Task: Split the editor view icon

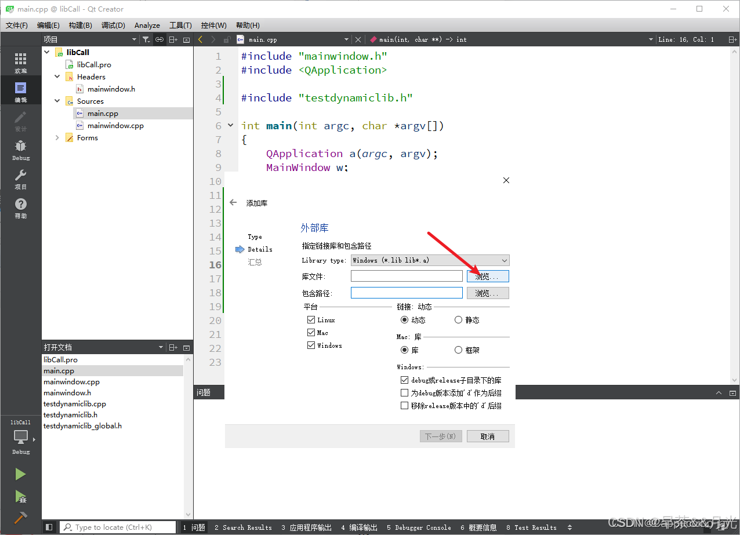Action: [731, 39]
